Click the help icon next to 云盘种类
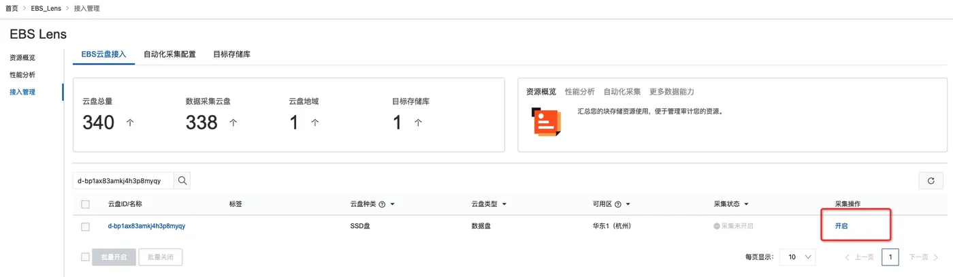953x277 pixels. pos(382,204)
